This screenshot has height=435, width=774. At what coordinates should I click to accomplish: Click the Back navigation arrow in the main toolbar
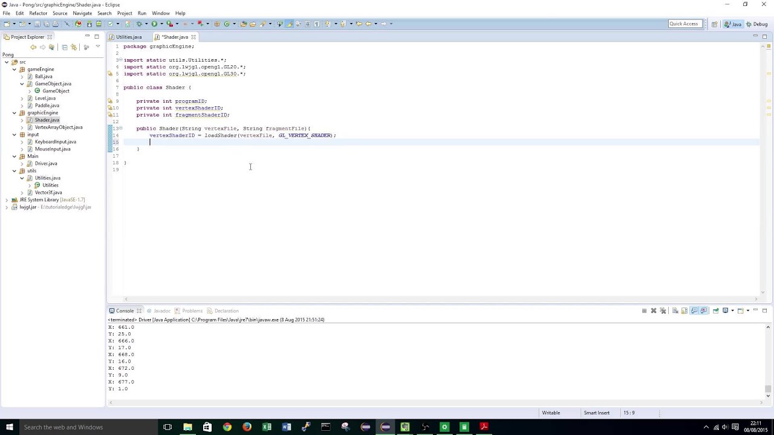coord(368,24)
